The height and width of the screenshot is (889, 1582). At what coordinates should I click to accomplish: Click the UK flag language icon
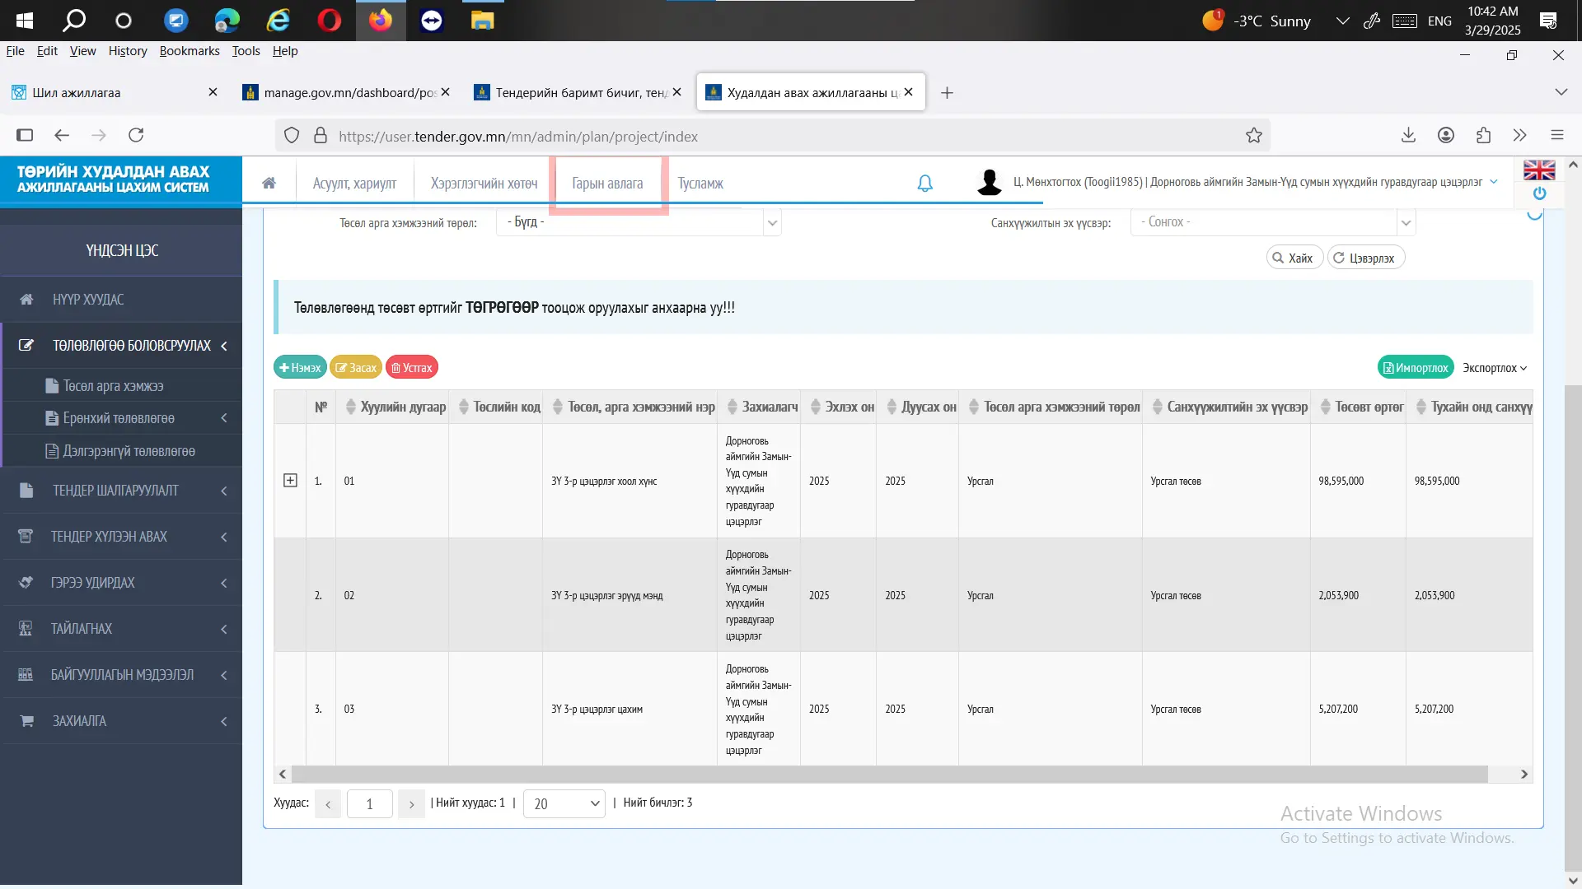pos(1538,170)
